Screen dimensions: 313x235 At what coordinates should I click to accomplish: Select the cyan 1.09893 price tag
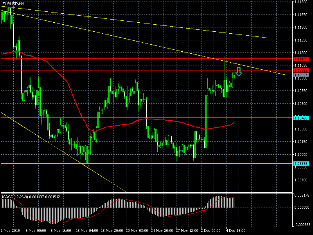(301, 164)
